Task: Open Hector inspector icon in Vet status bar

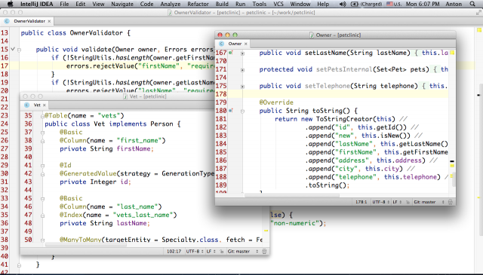Action: [264, 252]
